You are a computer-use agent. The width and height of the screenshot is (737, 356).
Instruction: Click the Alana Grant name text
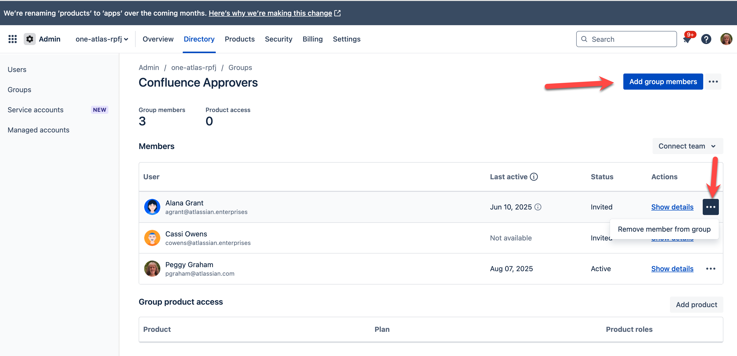184,203
